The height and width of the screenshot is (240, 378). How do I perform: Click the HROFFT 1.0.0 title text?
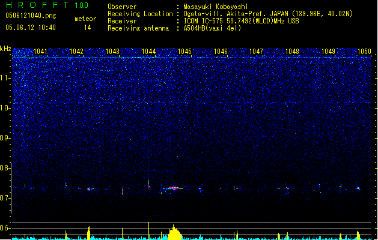click(47, 5)
